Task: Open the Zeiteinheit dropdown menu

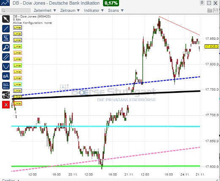Action: [45, 11]
